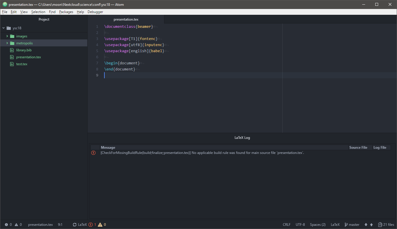Image resolution: width=397 pixels, height=229 pixels.
Task: Open the Packages menu
Action: (66, 12)
